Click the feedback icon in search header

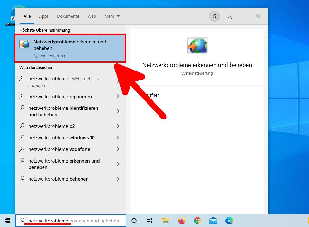[231, 16]
